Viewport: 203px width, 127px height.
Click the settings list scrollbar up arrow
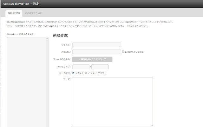[x=47, y=38]
